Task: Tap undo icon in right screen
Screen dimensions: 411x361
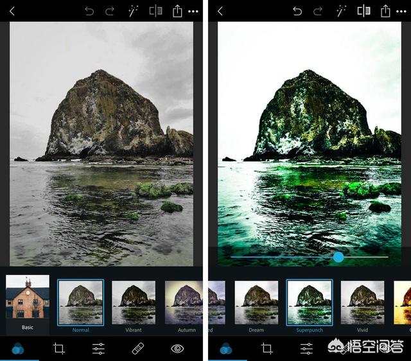Action: tap(297, 12)
